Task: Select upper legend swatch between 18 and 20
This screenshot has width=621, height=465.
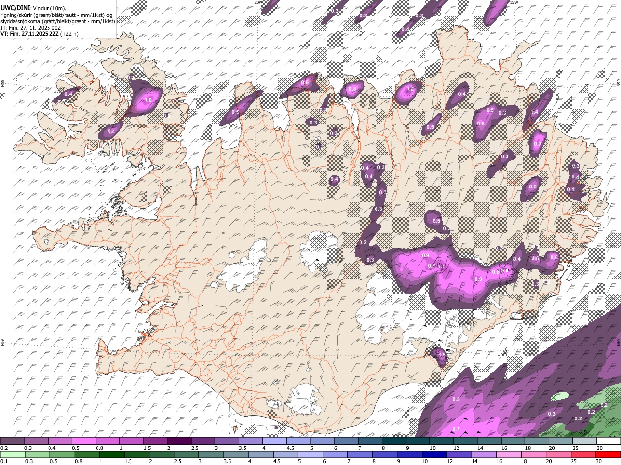Action: [x=537, y=441]
